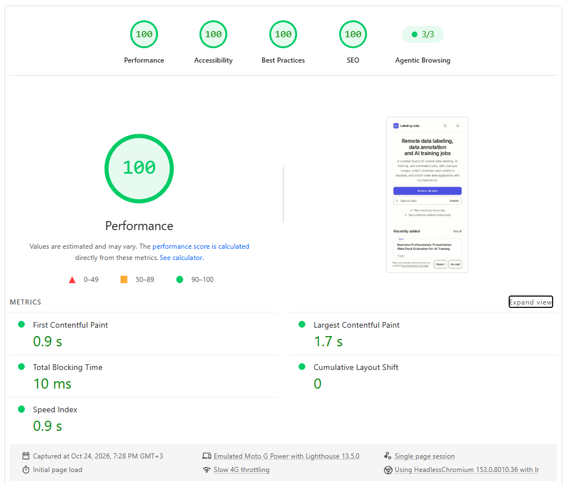Click the orange square 50–89 legend icon
Screen dimensions: 574x485
[x=124, y=280]
